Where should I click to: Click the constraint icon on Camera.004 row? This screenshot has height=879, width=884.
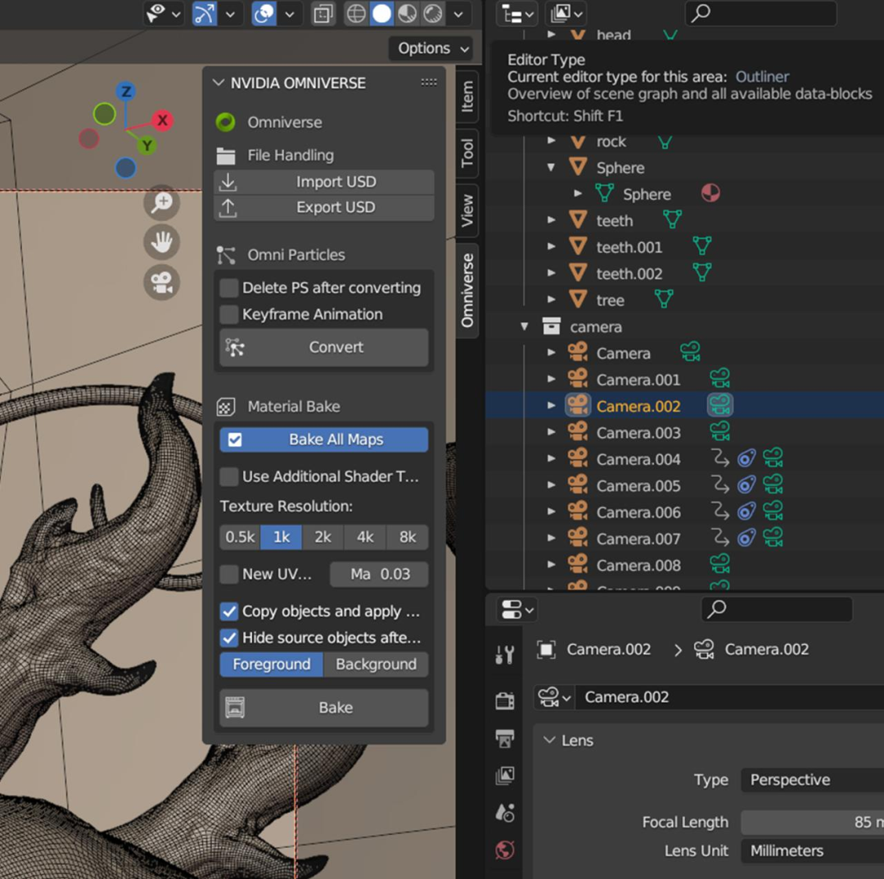tap(746, 458)
